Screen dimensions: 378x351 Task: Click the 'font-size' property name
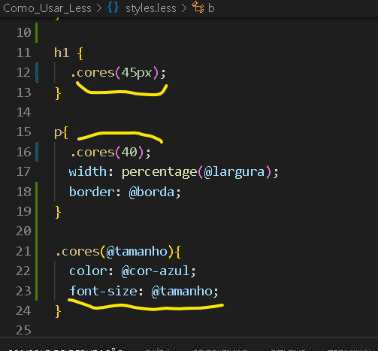click(x=103, y=291)
